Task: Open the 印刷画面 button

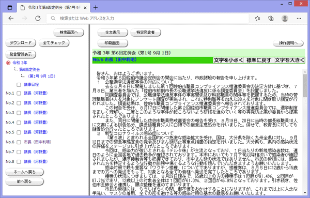Action: pos(113,43)
